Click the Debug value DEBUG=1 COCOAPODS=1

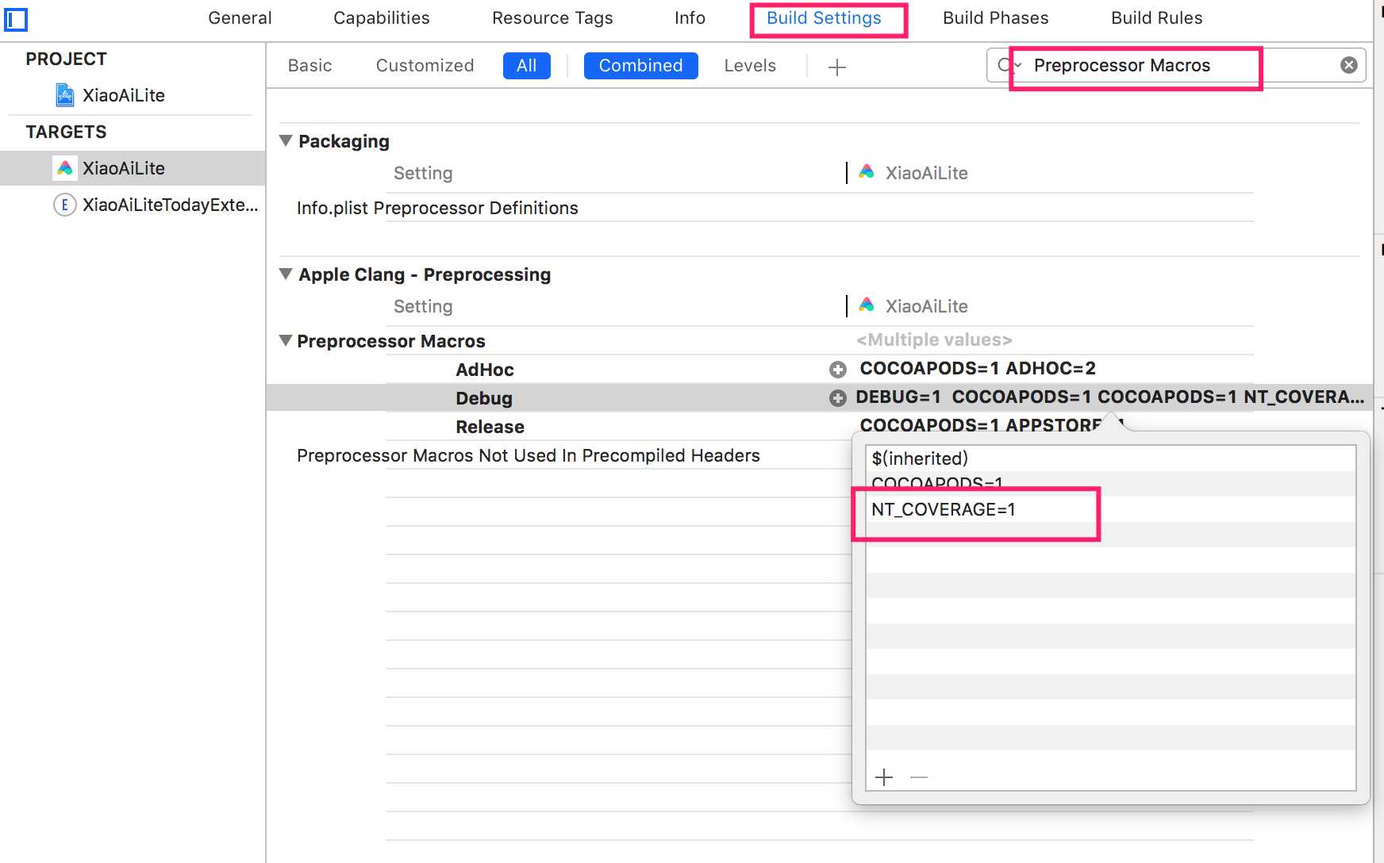(x=1109, y=397)
